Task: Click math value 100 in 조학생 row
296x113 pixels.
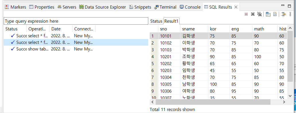Action: pos(265,57)
